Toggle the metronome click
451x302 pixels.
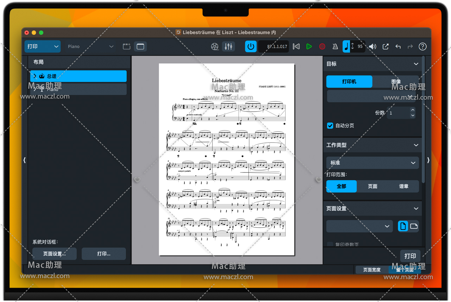(x=335, y=46)
